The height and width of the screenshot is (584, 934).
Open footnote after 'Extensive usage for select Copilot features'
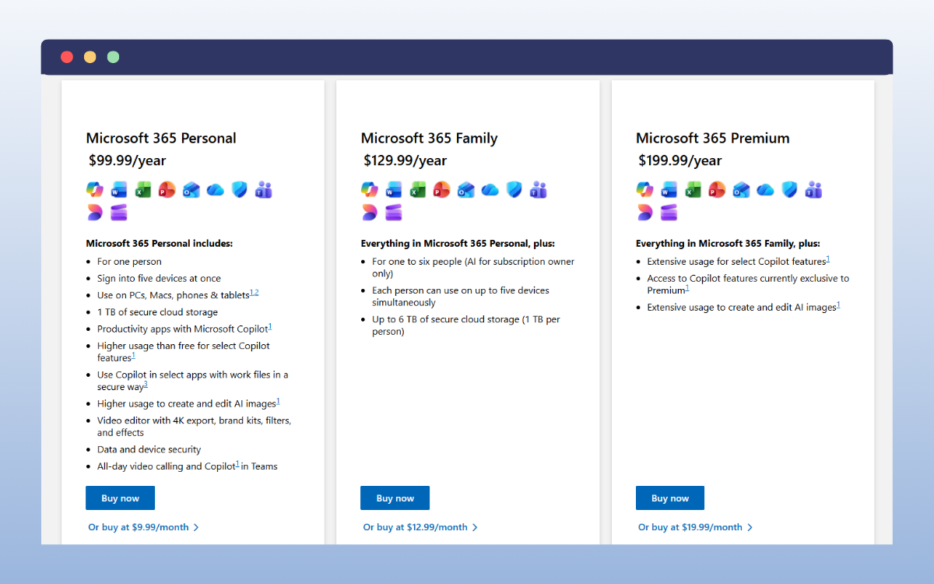tap(828, 259)
